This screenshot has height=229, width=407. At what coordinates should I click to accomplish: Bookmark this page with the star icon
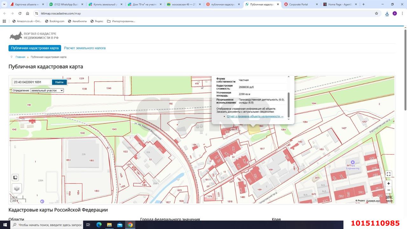(376, 13)
